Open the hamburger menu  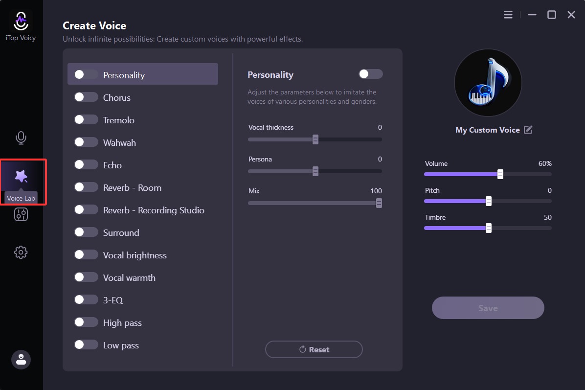coord(508,15)
